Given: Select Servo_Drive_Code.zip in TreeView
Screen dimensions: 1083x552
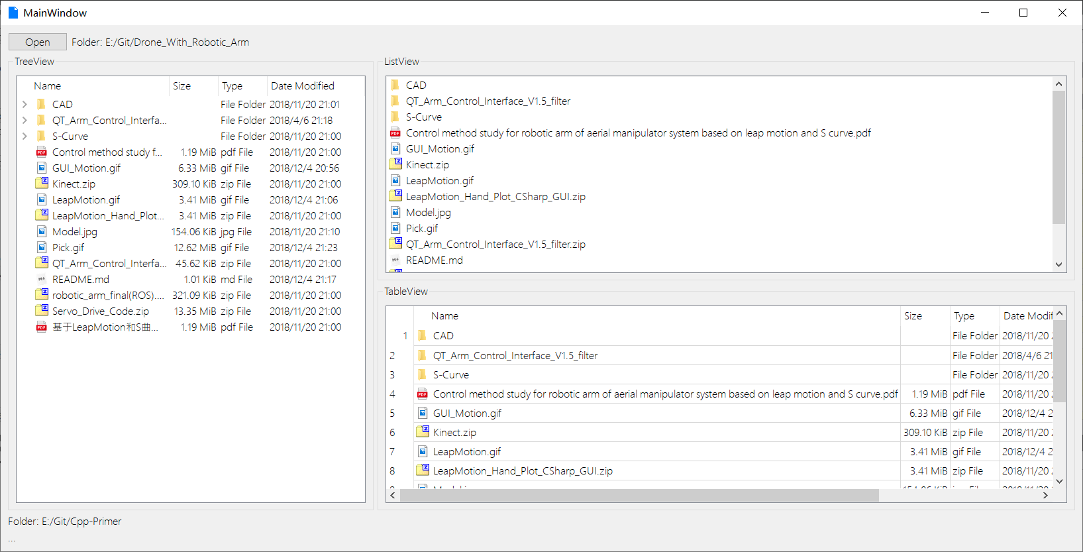Looking at the screenshot, I should (101, 311).
